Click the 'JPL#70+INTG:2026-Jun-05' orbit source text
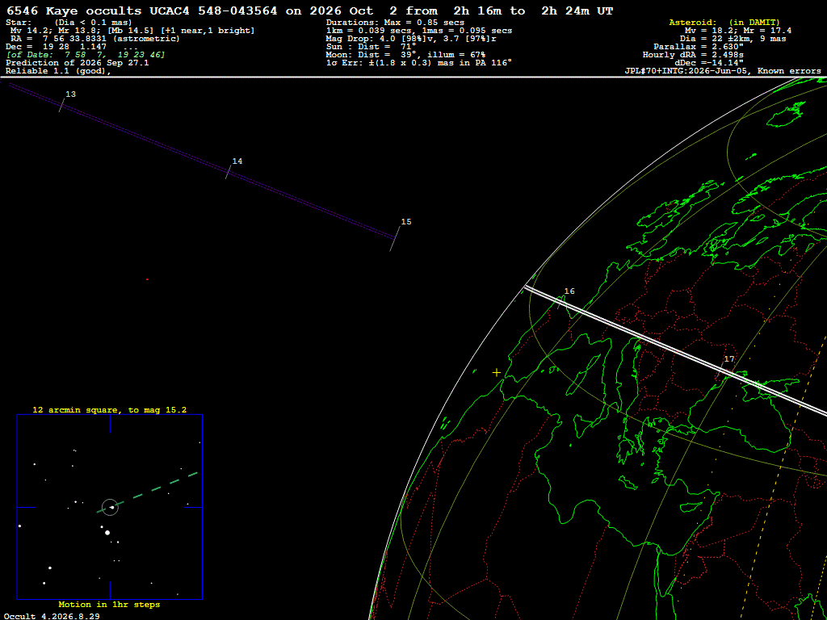827x620 pixels. 686,71
